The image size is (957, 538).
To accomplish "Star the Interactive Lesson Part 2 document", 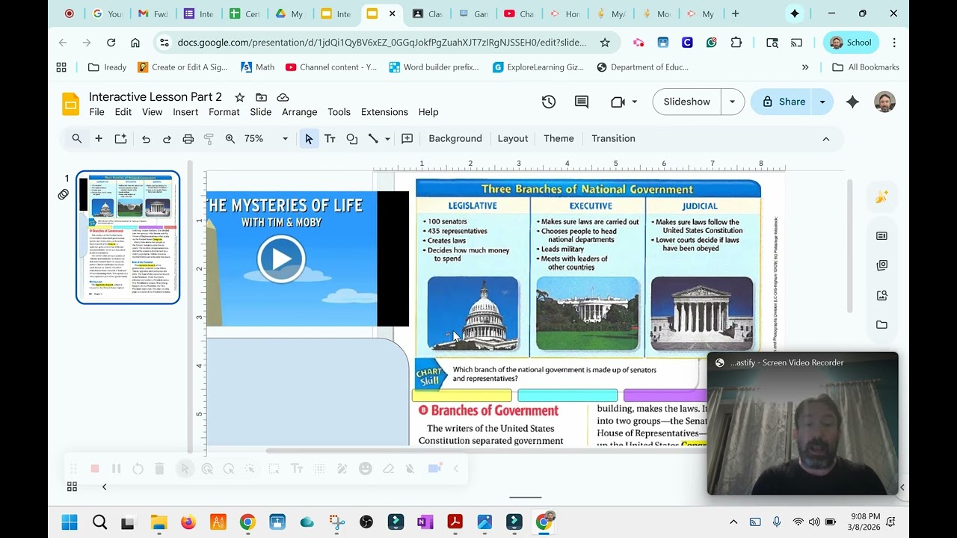I will (x=239, y=97).
